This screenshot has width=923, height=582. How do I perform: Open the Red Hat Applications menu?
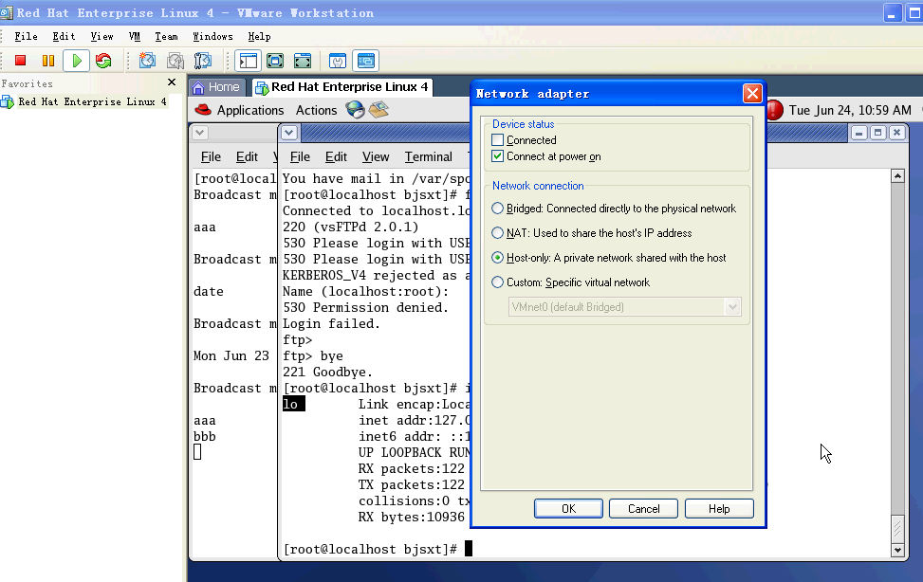(x=240, y=110)
